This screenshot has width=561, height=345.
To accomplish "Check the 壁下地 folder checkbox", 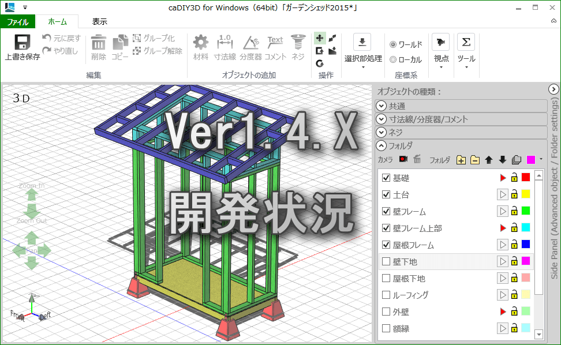I will coord(386,261).
